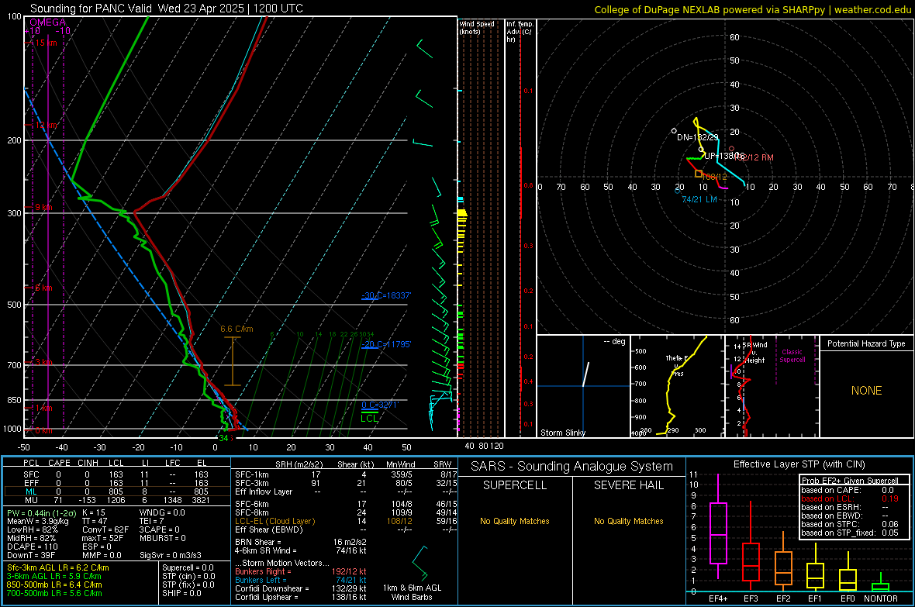Click the '-30 C=18337'' height label
The width and height of the screenshot is (915, 607).
386,295
